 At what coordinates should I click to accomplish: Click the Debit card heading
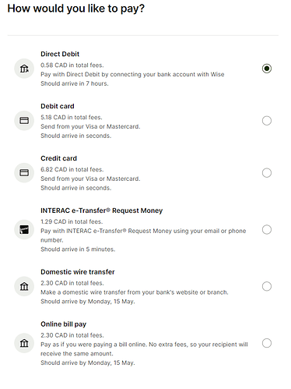pyautogui.click(x=58, y=106)
